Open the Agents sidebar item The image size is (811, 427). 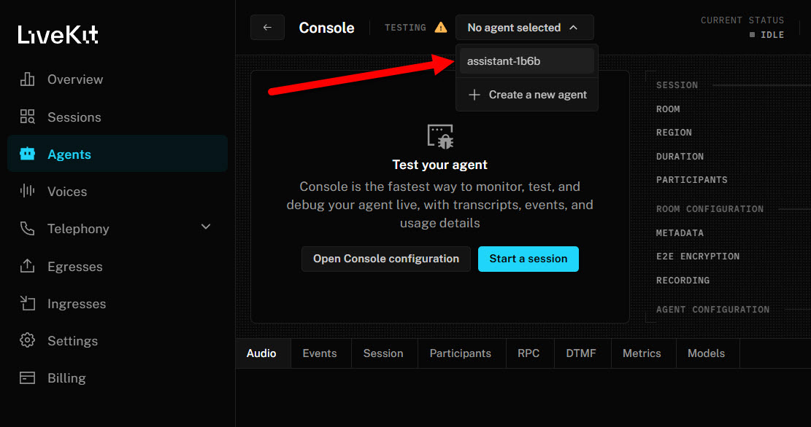coord(118,154)
